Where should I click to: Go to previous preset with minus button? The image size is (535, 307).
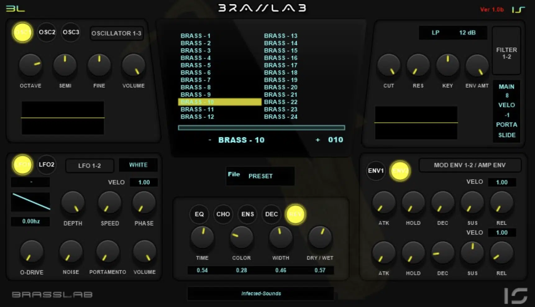pyautogui.click(x=210, y=140)
